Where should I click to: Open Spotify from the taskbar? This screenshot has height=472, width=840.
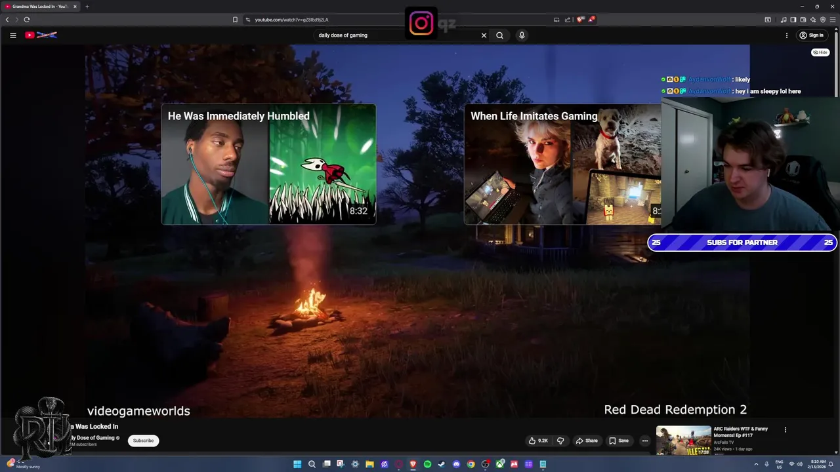[x=427, y=464]
